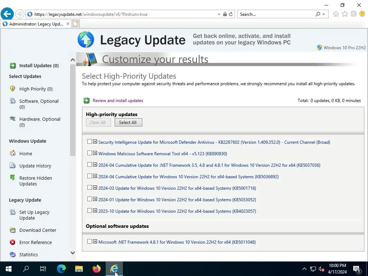Check the 2024-04 Cumulative Update KB5036892 checkbox
This screenshot has height=276, width=368.
89,176
